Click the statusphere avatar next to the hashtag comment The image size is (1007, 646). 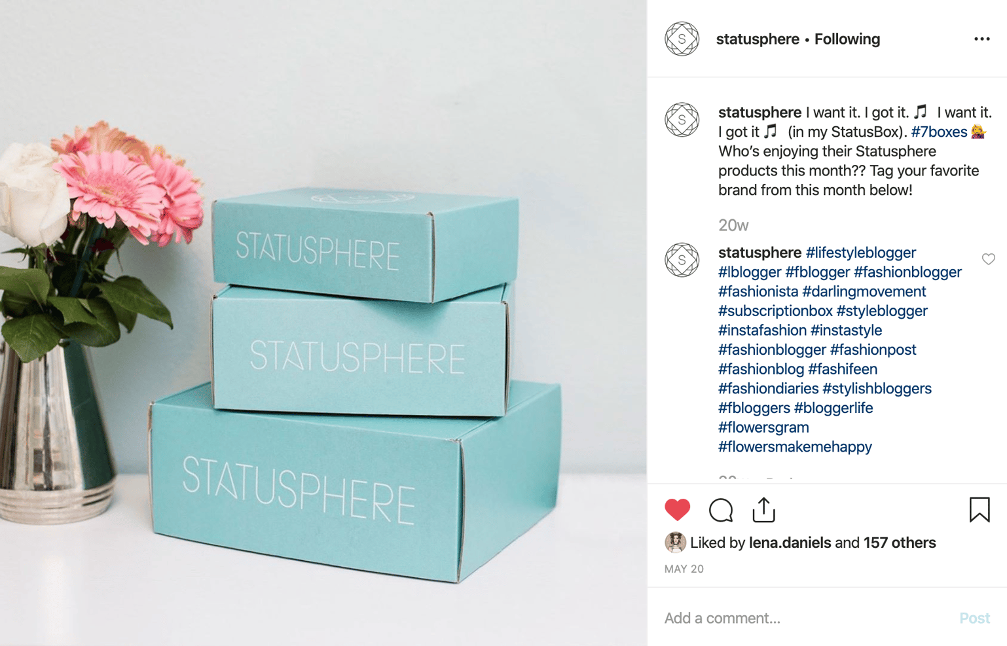point(682,260)
